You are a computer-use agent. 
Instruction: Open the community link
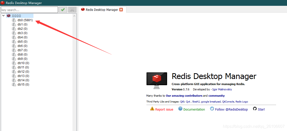click(217, 96)
